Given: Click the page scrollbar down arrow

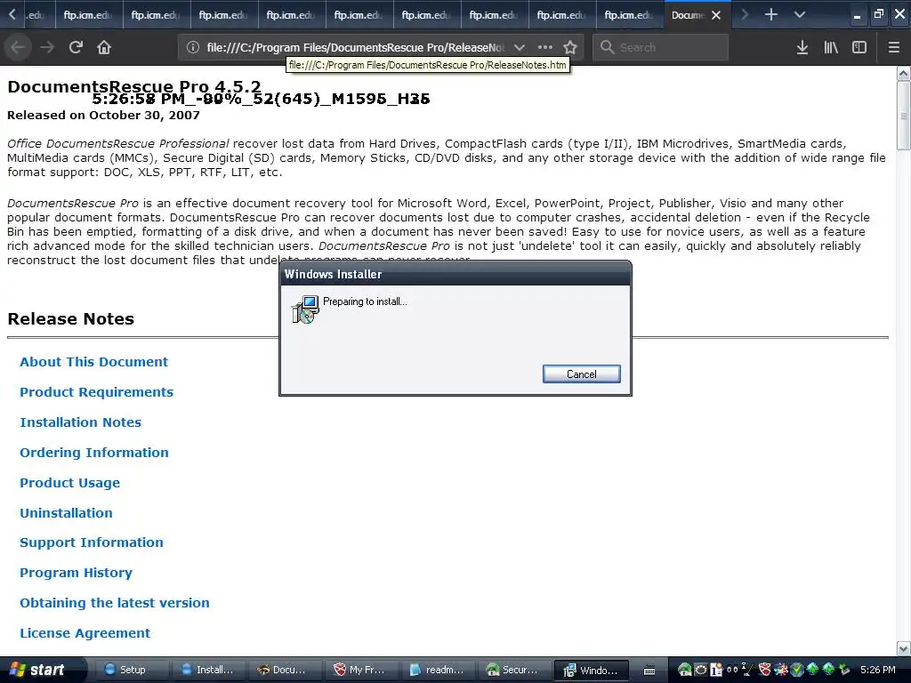Looking at the screenshot, I should pyautogui.click(x=904, y=648).
